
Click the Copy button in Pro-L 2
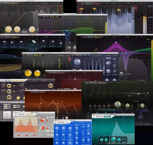(x=115, y=3)
